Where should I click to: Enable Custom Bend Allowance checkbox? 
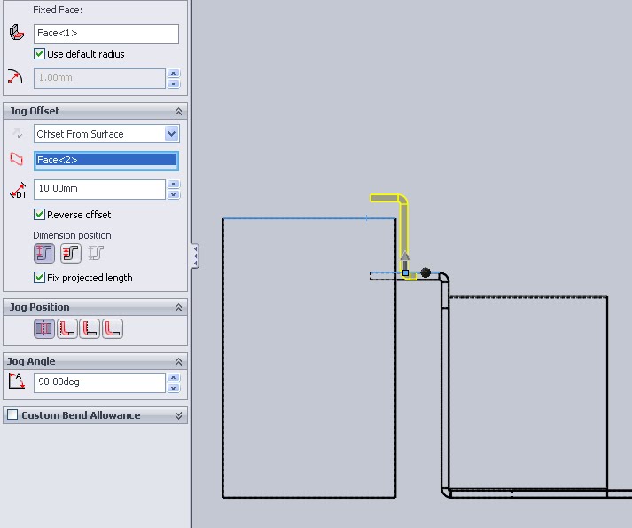coord(12,414)
